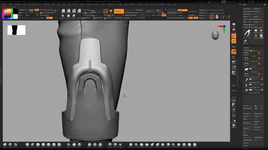Select the current tool large thumbnail
This screenshot has width=268, height=150.
tap(247, 33)
